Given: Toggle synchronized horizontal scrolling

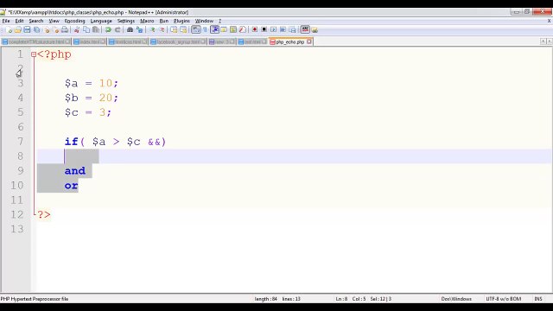Looking at the screenshot, I should click(x=183, y=30).
